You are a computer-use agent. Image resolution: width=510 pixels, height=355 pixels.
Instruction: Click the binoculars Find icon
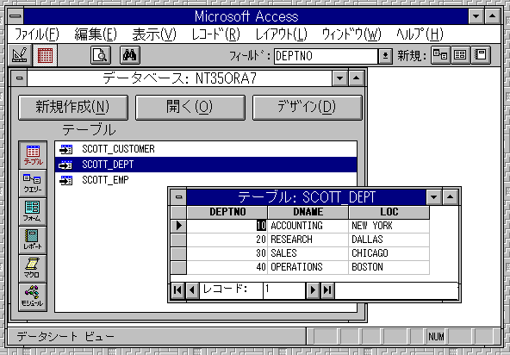click(x=130, y=55)
